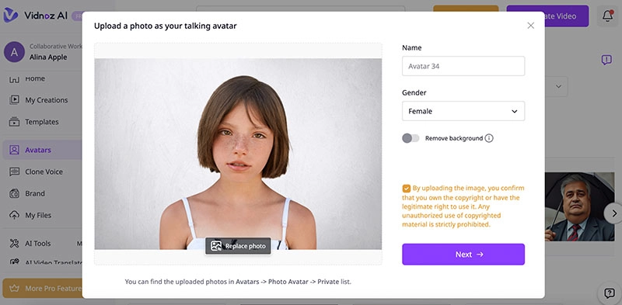Open the notifications bell
Viewport: 622px width, 305px height.
pyautogui.click(x=607, y=16)
